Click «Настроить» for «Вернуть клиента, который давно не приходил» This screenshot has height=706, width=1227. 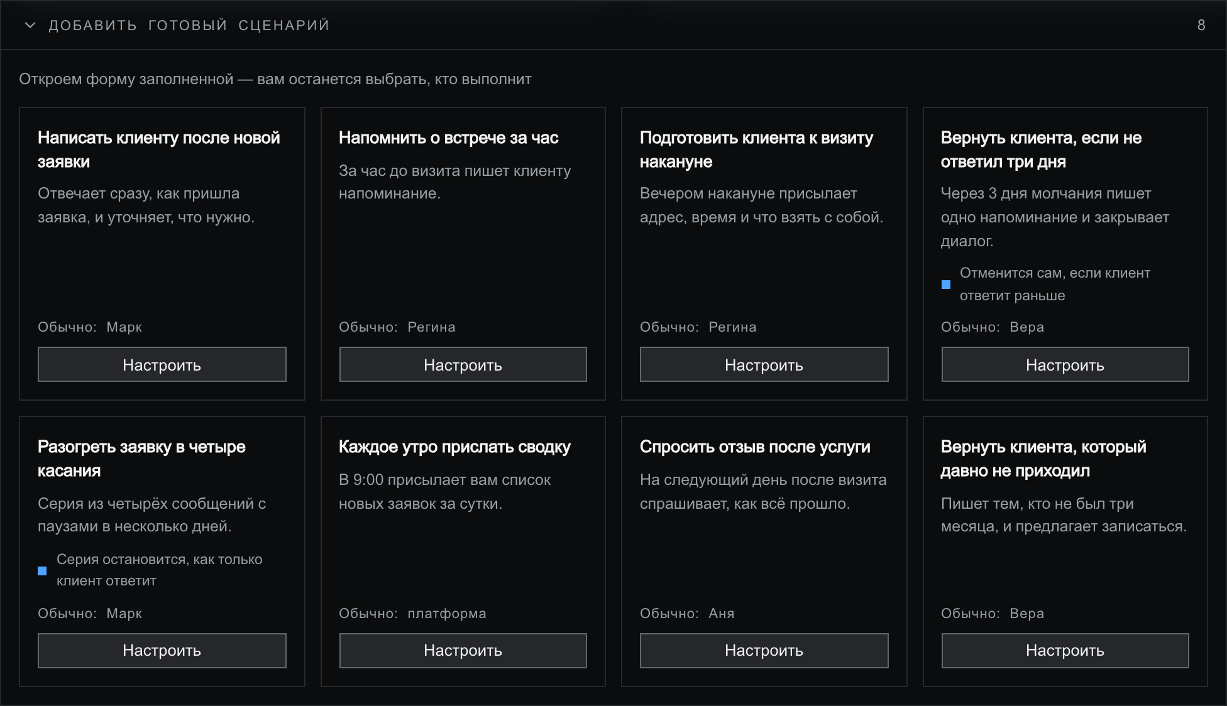(1065, 651)
